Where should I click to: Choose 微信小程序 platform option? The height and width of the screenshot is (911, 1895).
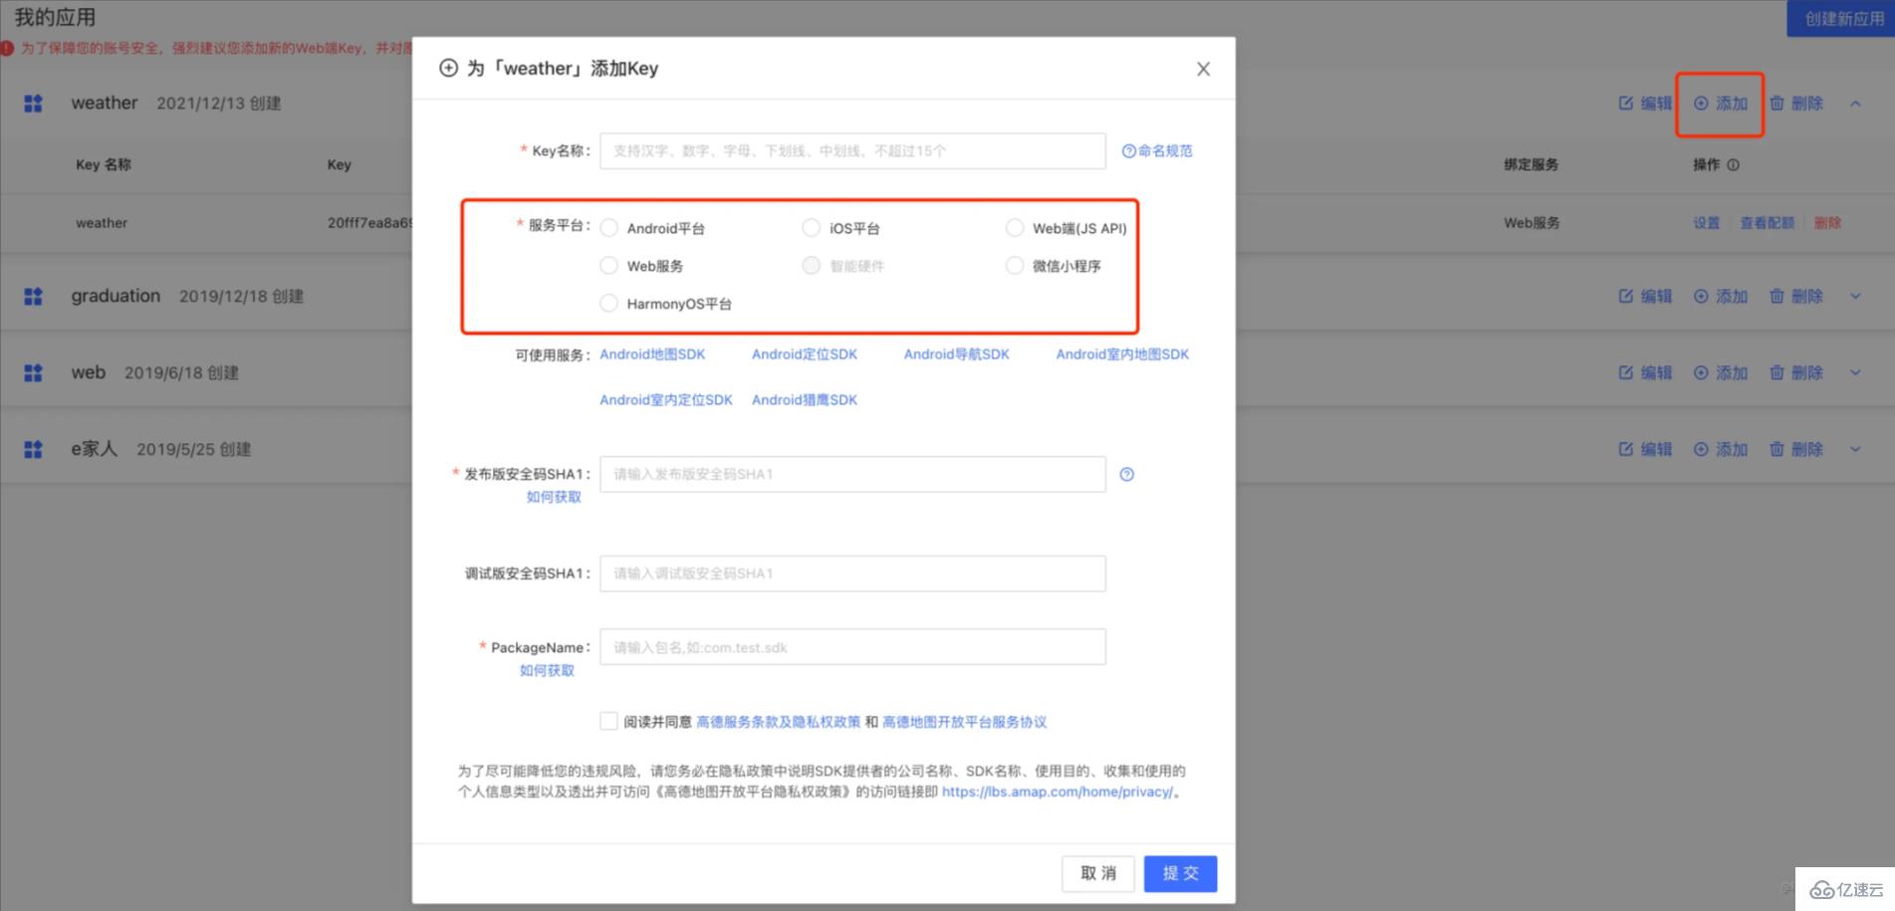pyautogui.click(x=1015, y=266)
